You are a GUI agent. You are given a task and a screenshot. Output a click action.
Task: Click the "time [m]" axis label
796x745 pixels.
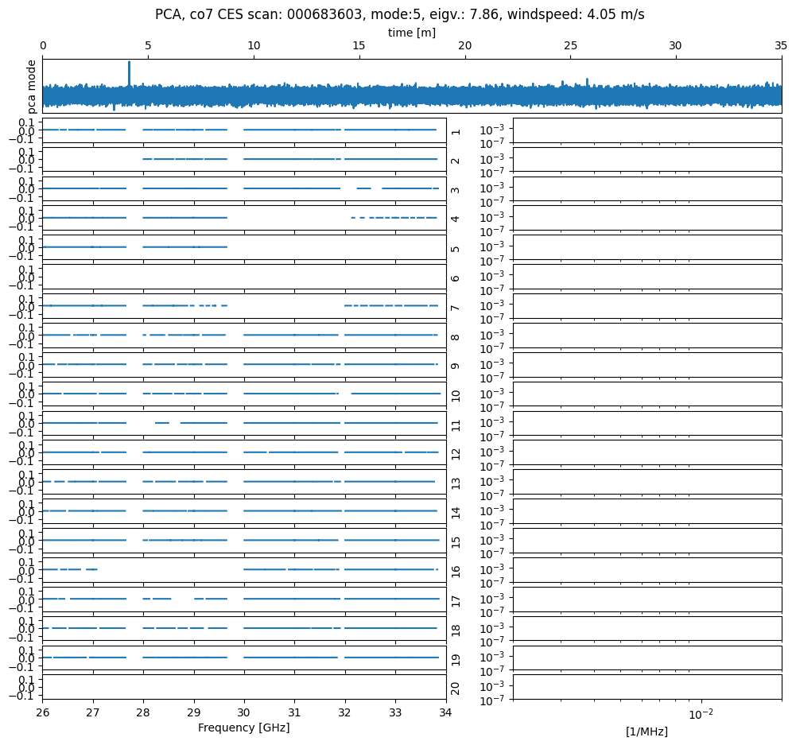[411, 33]
